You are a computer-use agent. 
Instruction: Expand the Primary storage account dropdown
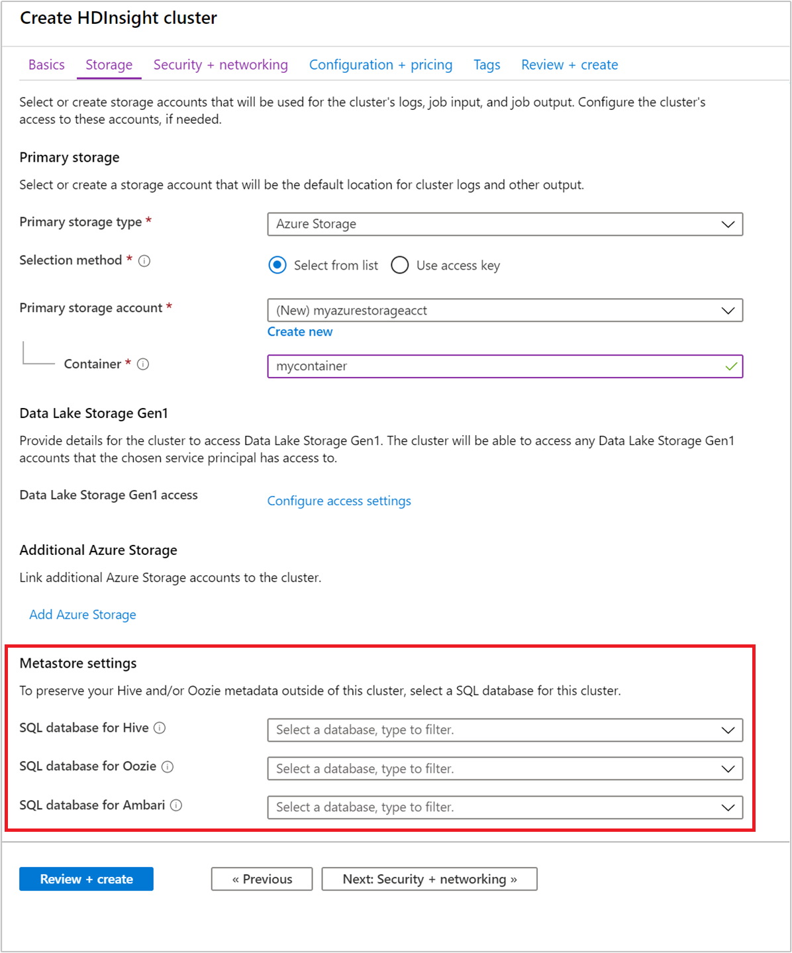(505, 311)
